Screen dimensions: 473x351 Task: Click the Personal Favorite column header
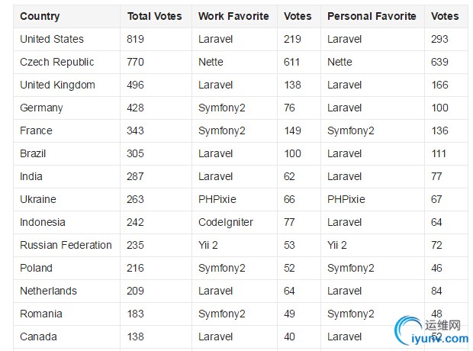372,16
